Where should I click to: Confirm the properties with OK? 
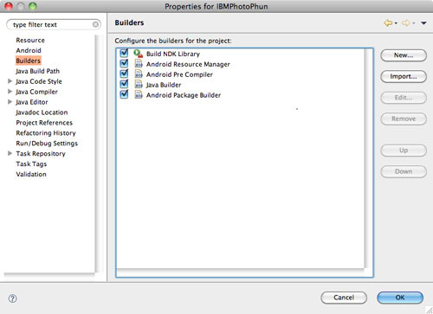pos(400,298)
